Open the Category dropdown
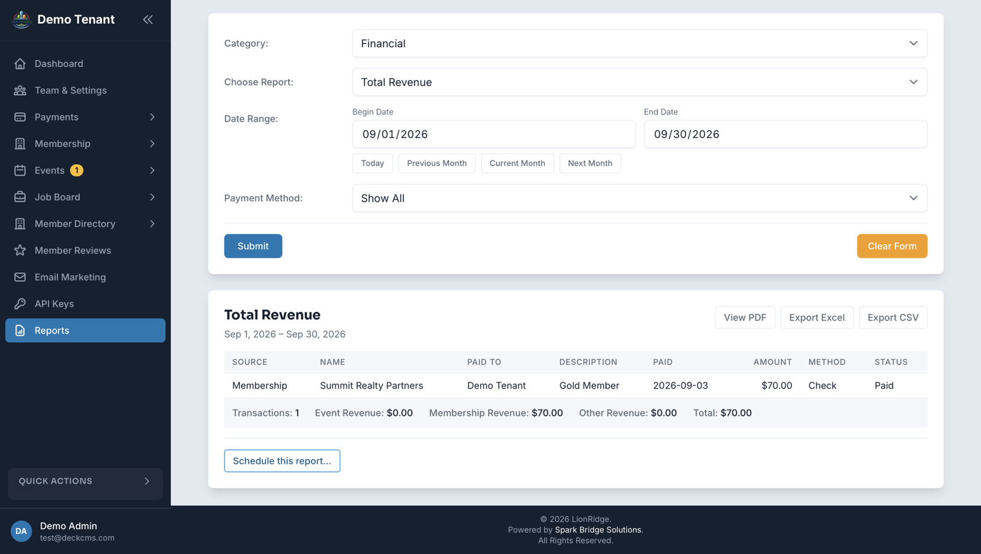This screenshot has height=554, width=981. point(639,44)
